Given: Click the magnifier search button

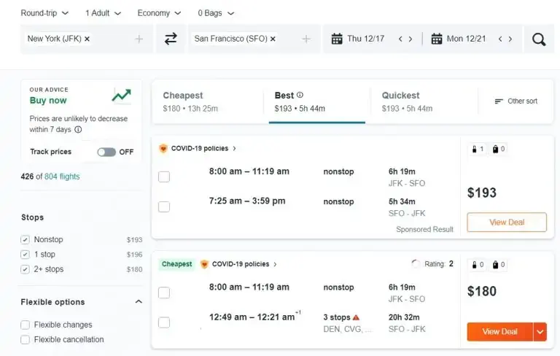Looking at the screenshot, I should [539, 39].
